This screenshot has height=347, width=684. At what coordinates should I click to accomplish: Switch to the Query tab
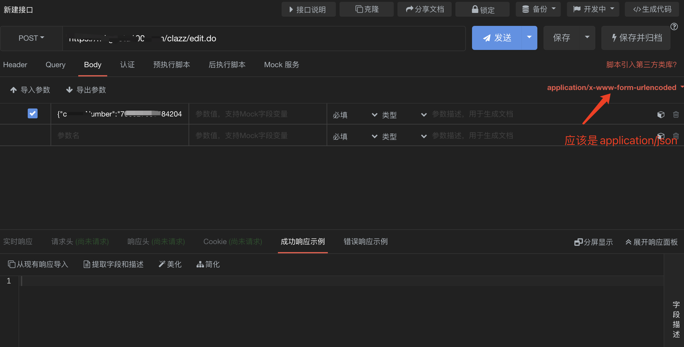[x=55, y=65]
